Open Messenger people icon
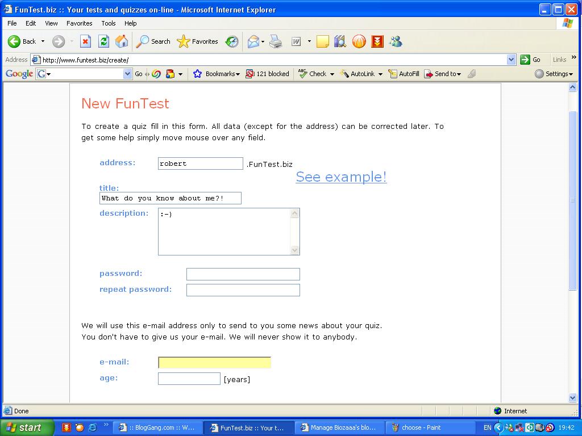582x436 pixels. click(x=396, y=41)
